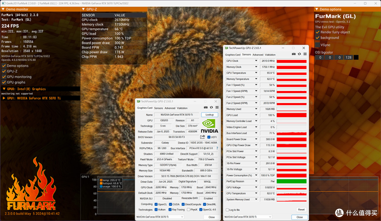Click the Reset button in Sensors window

pyautogui.click(x=301, y=210)
